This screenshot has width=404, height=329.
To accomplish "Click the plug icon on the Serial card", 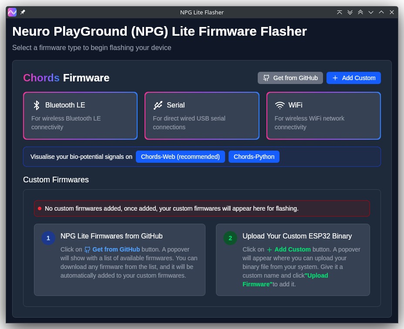I will (158, 105).
